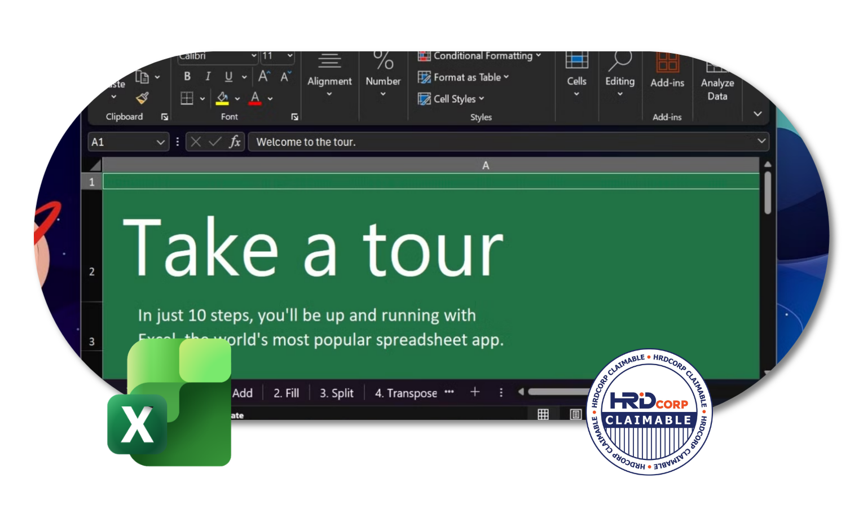Click the Cancel X in formula bar
Image resolution: width=863 pixels, height=513 pixels.
pos(196,142)
